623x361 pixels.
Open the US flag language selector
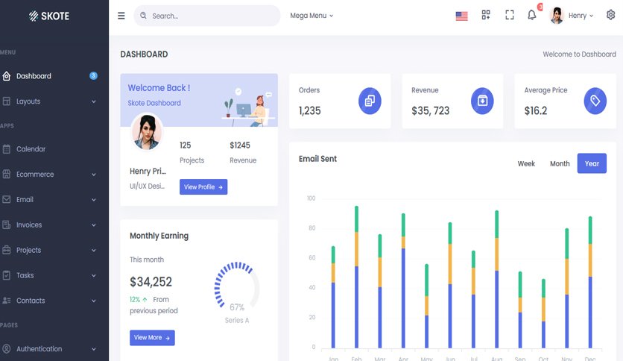click(461, 16)
